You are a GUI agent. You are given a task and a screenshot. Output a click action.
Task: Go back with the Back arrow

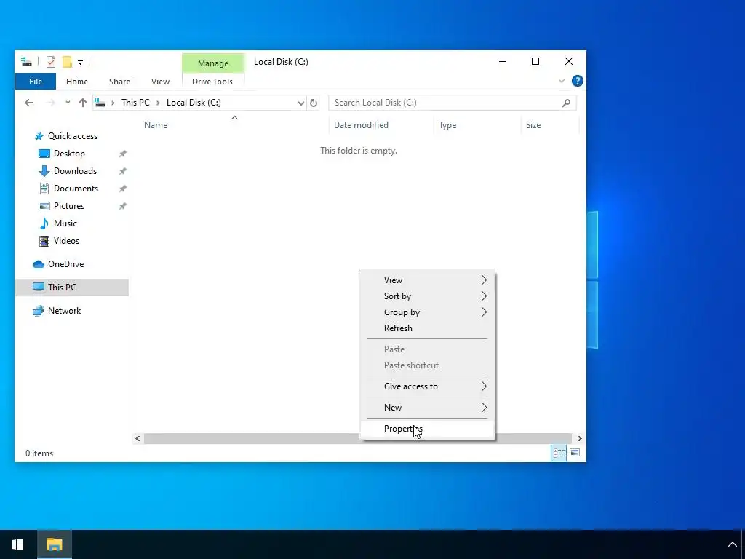click(x=29, y=103)
